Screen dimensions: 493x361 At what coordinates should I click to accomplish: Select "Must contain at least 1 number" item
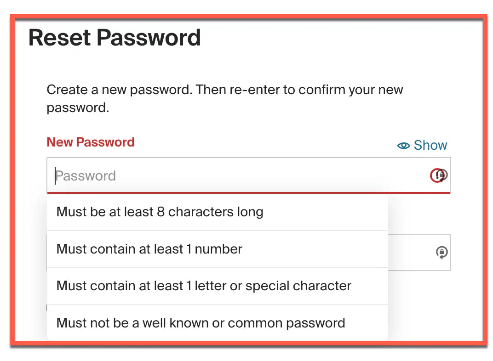pyautogui.click(x=149, y=249)
